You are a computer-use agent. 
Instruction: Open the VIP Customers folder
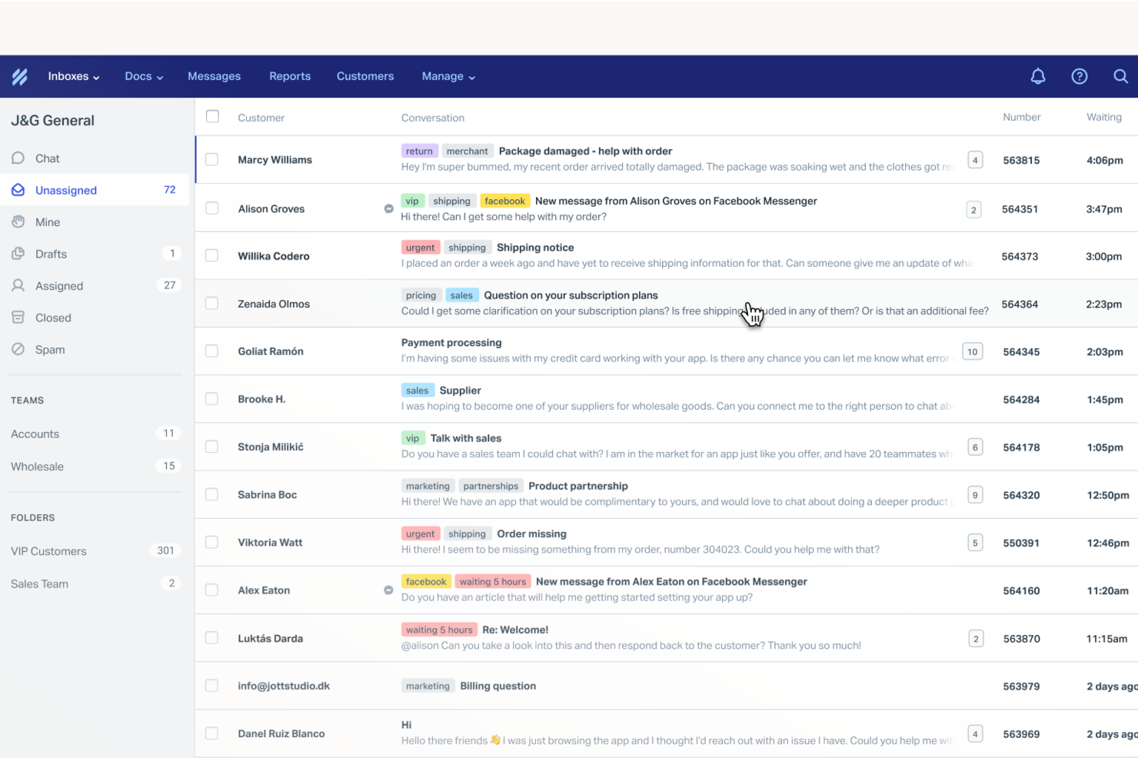[x=48, y=550]
